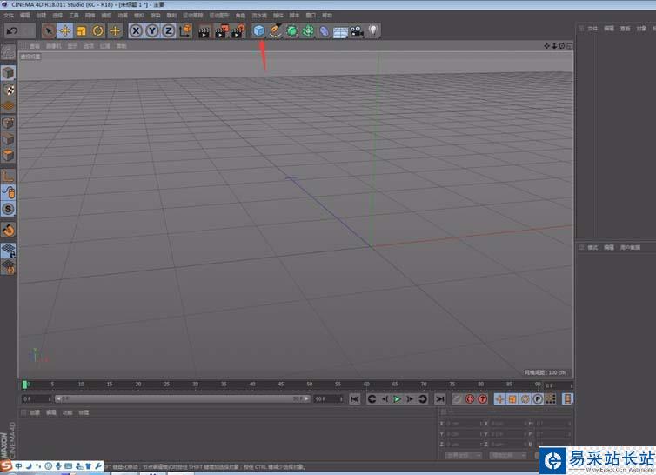Activate the Rotate tool
656x475 pixels.
click(98, 30)
